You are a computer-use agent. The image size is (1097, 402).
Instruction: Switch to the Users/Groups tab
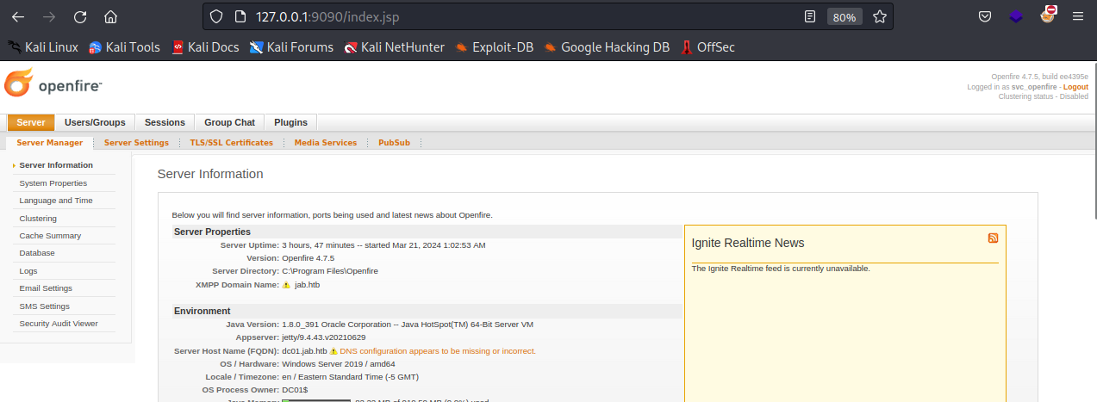coord(95,122)
